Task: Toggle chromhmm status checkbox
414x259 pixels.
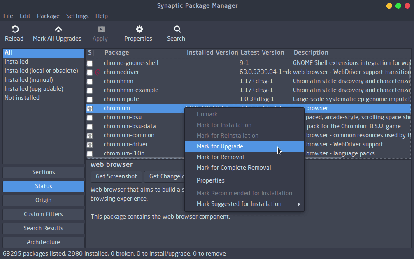Action: click(x=90, y=81)
